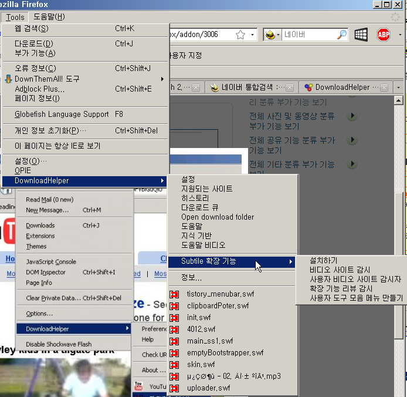Screen dimensions: 407x397
Task: Select 지원되는 사이트 in DownloadHelper submenu
Action: pos(233,189)
